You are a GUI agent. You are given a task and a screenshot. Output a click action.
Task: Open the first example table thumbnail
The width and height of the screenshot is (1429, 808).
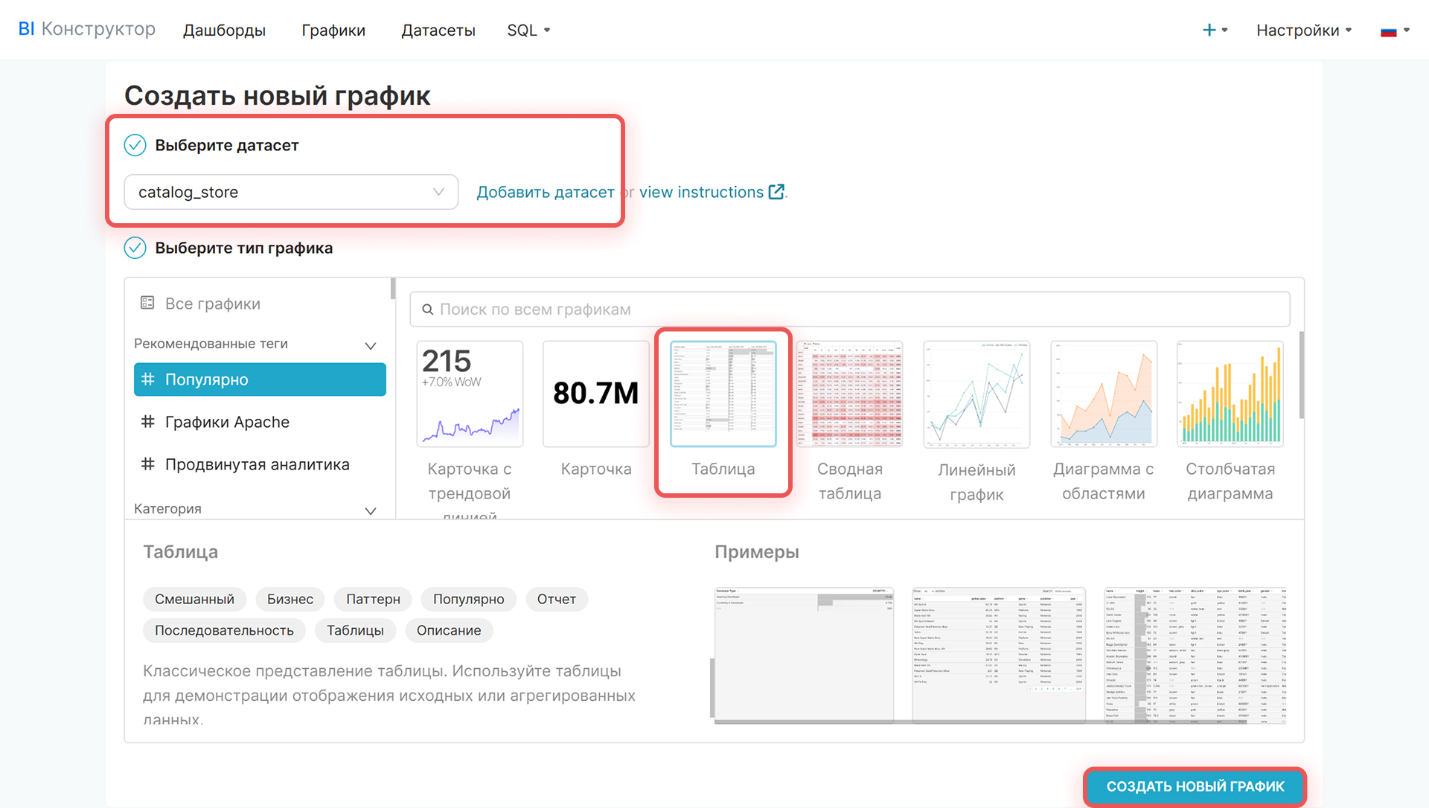804,655
